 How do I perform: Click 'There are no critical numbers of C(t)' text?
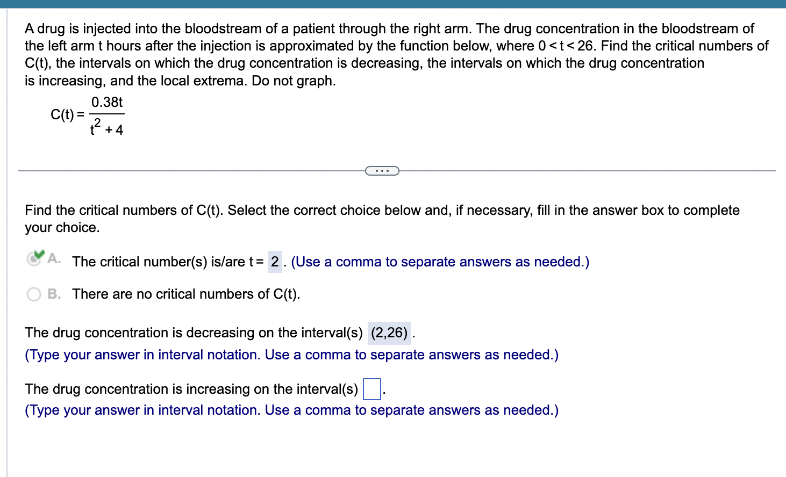coord(186,294)
